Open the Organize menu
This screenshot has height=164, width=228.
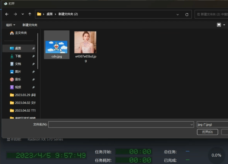pos(11,25)
